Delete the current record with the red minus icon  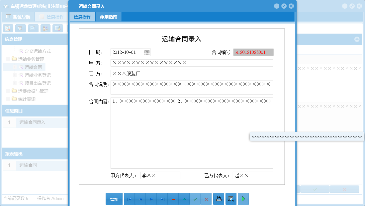tap(173, 199)
